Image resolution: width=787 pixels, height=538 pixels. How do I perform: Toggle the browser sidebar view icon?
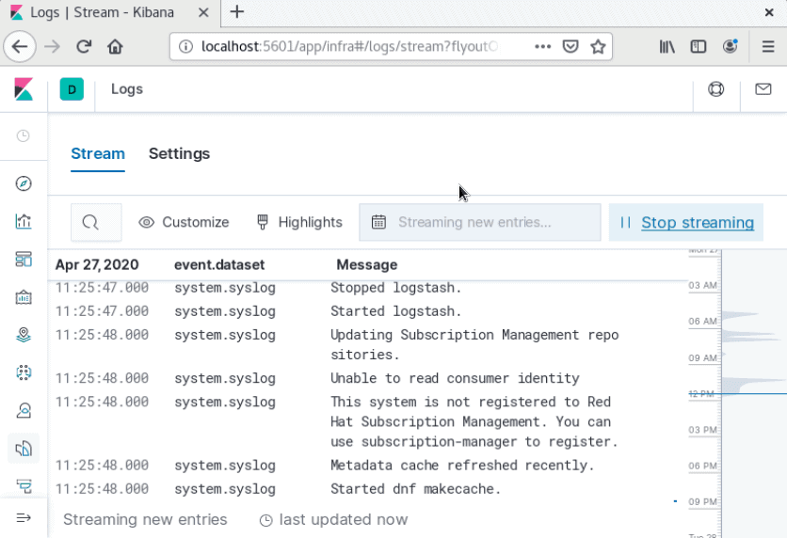[x=699, y=47]
